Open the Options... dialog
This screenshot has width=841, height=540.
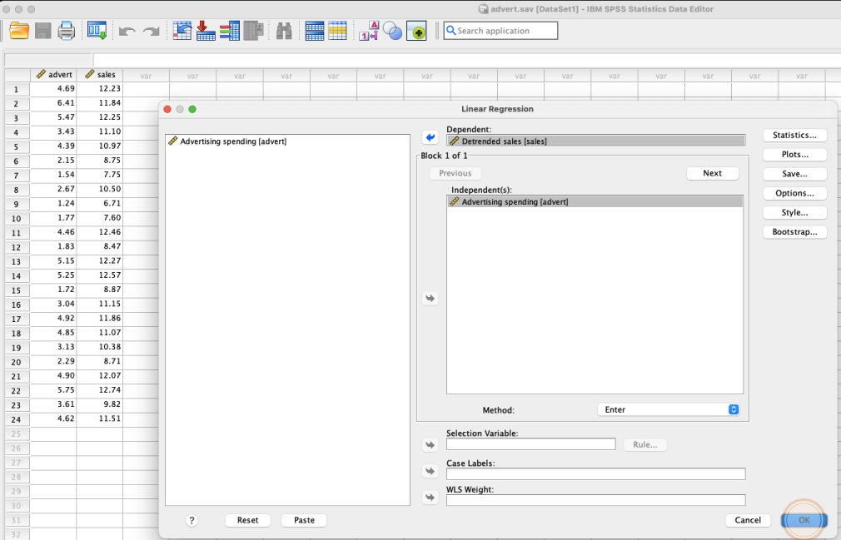pos(795,193)
